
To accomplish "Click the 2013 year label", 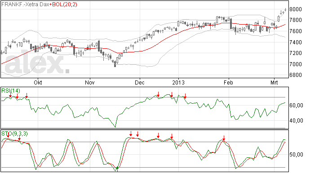I will 178,82.
